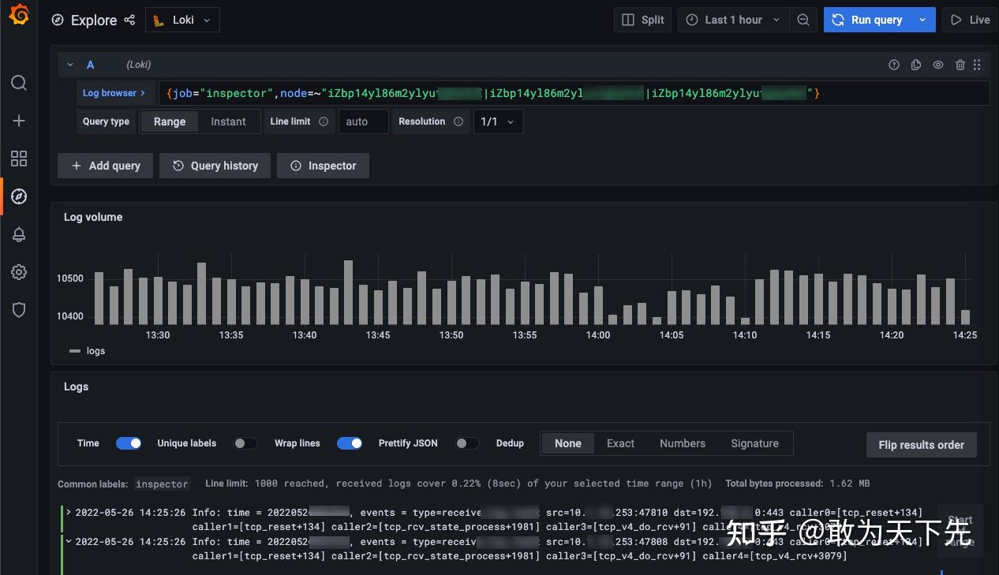Open the Resolution 1/1 dropdown
999x575 pixels.
pyautogui.click(x=498, y=121)
